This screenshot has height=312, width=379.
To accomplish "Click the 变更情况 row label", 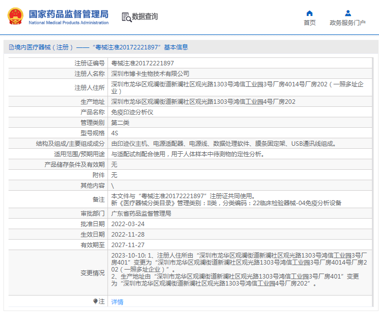I will (x=92, y=273).
